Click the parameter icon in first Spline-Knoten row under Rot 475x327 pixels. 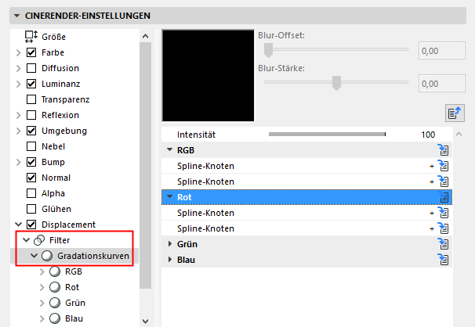click(x=443, y=213)
